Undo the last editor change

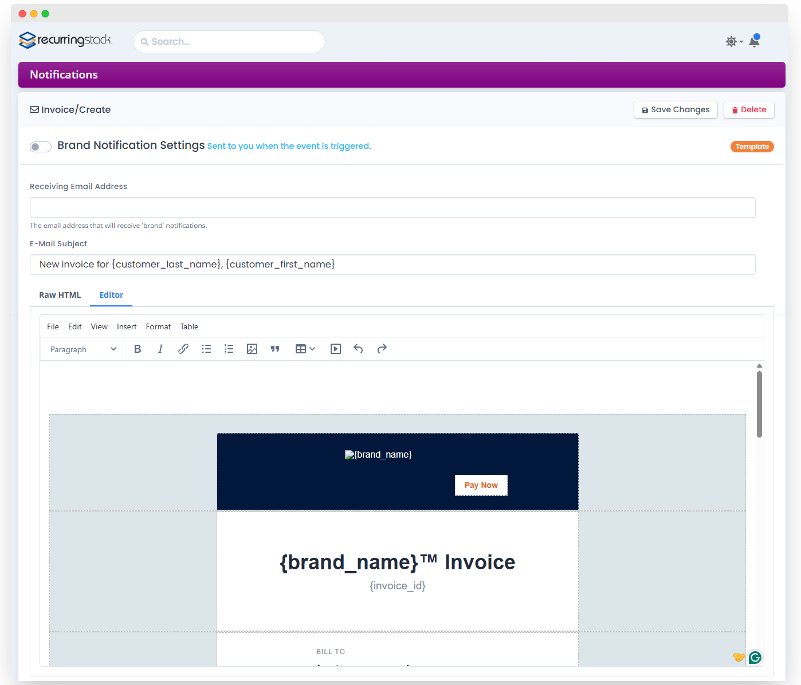[358, 349]
